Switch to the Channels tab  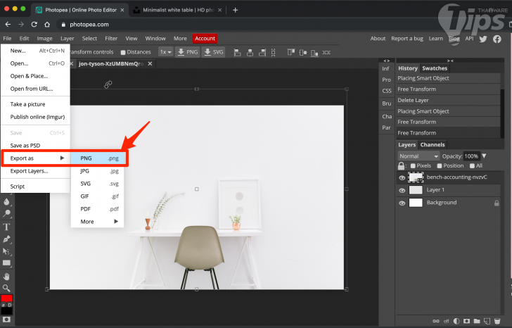tap(433, 144)
